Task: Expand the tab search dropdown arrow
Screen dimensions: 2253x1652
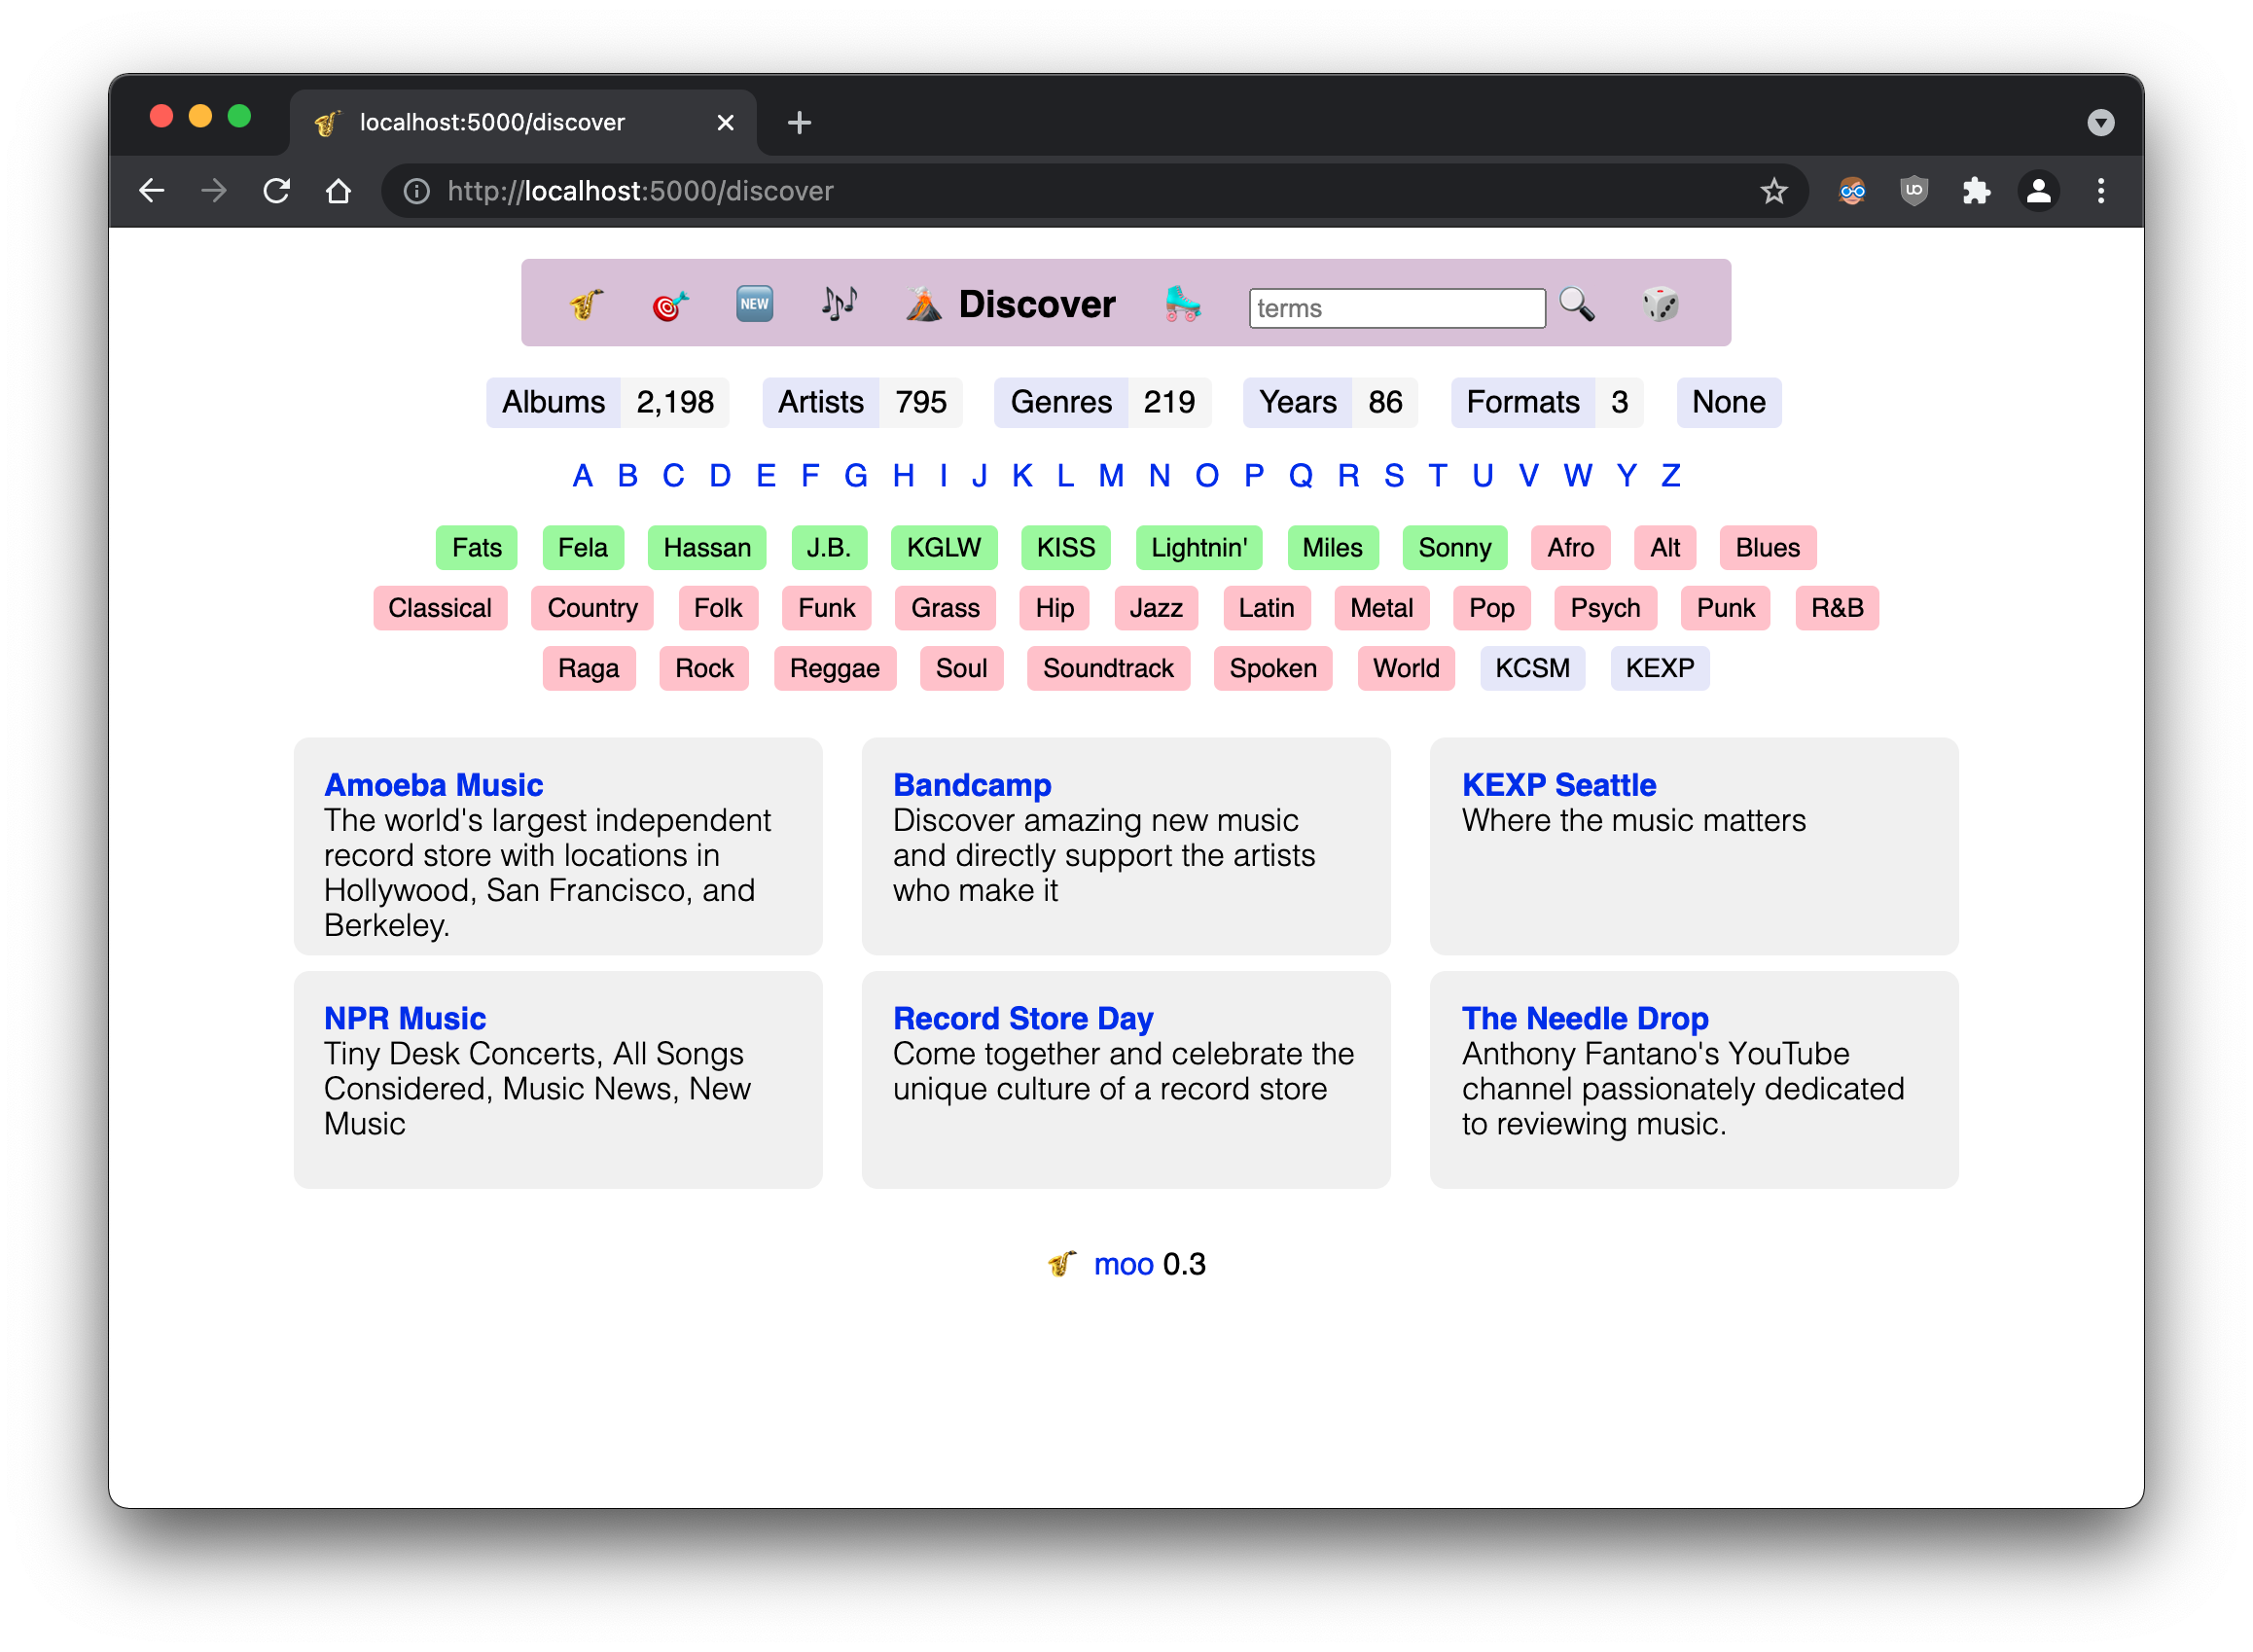Action: click(x=2100, y=123)
